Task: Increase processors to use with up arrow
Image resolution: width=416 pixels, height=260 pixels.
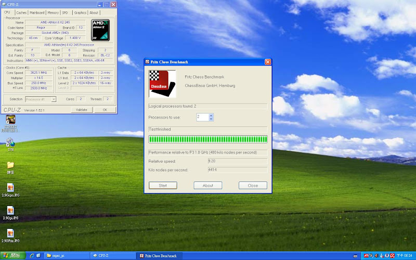Action: point(211,115)
